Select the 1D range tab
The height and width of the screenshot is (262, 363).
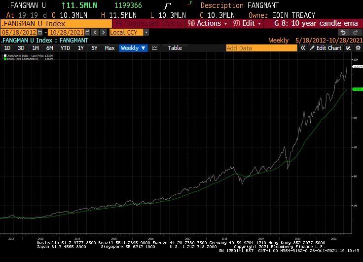click(x=7, y=48)
